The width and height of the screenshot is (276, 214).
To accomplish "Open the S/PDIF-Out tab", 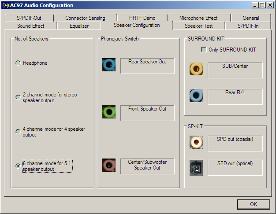I will (x=29, y=18).
